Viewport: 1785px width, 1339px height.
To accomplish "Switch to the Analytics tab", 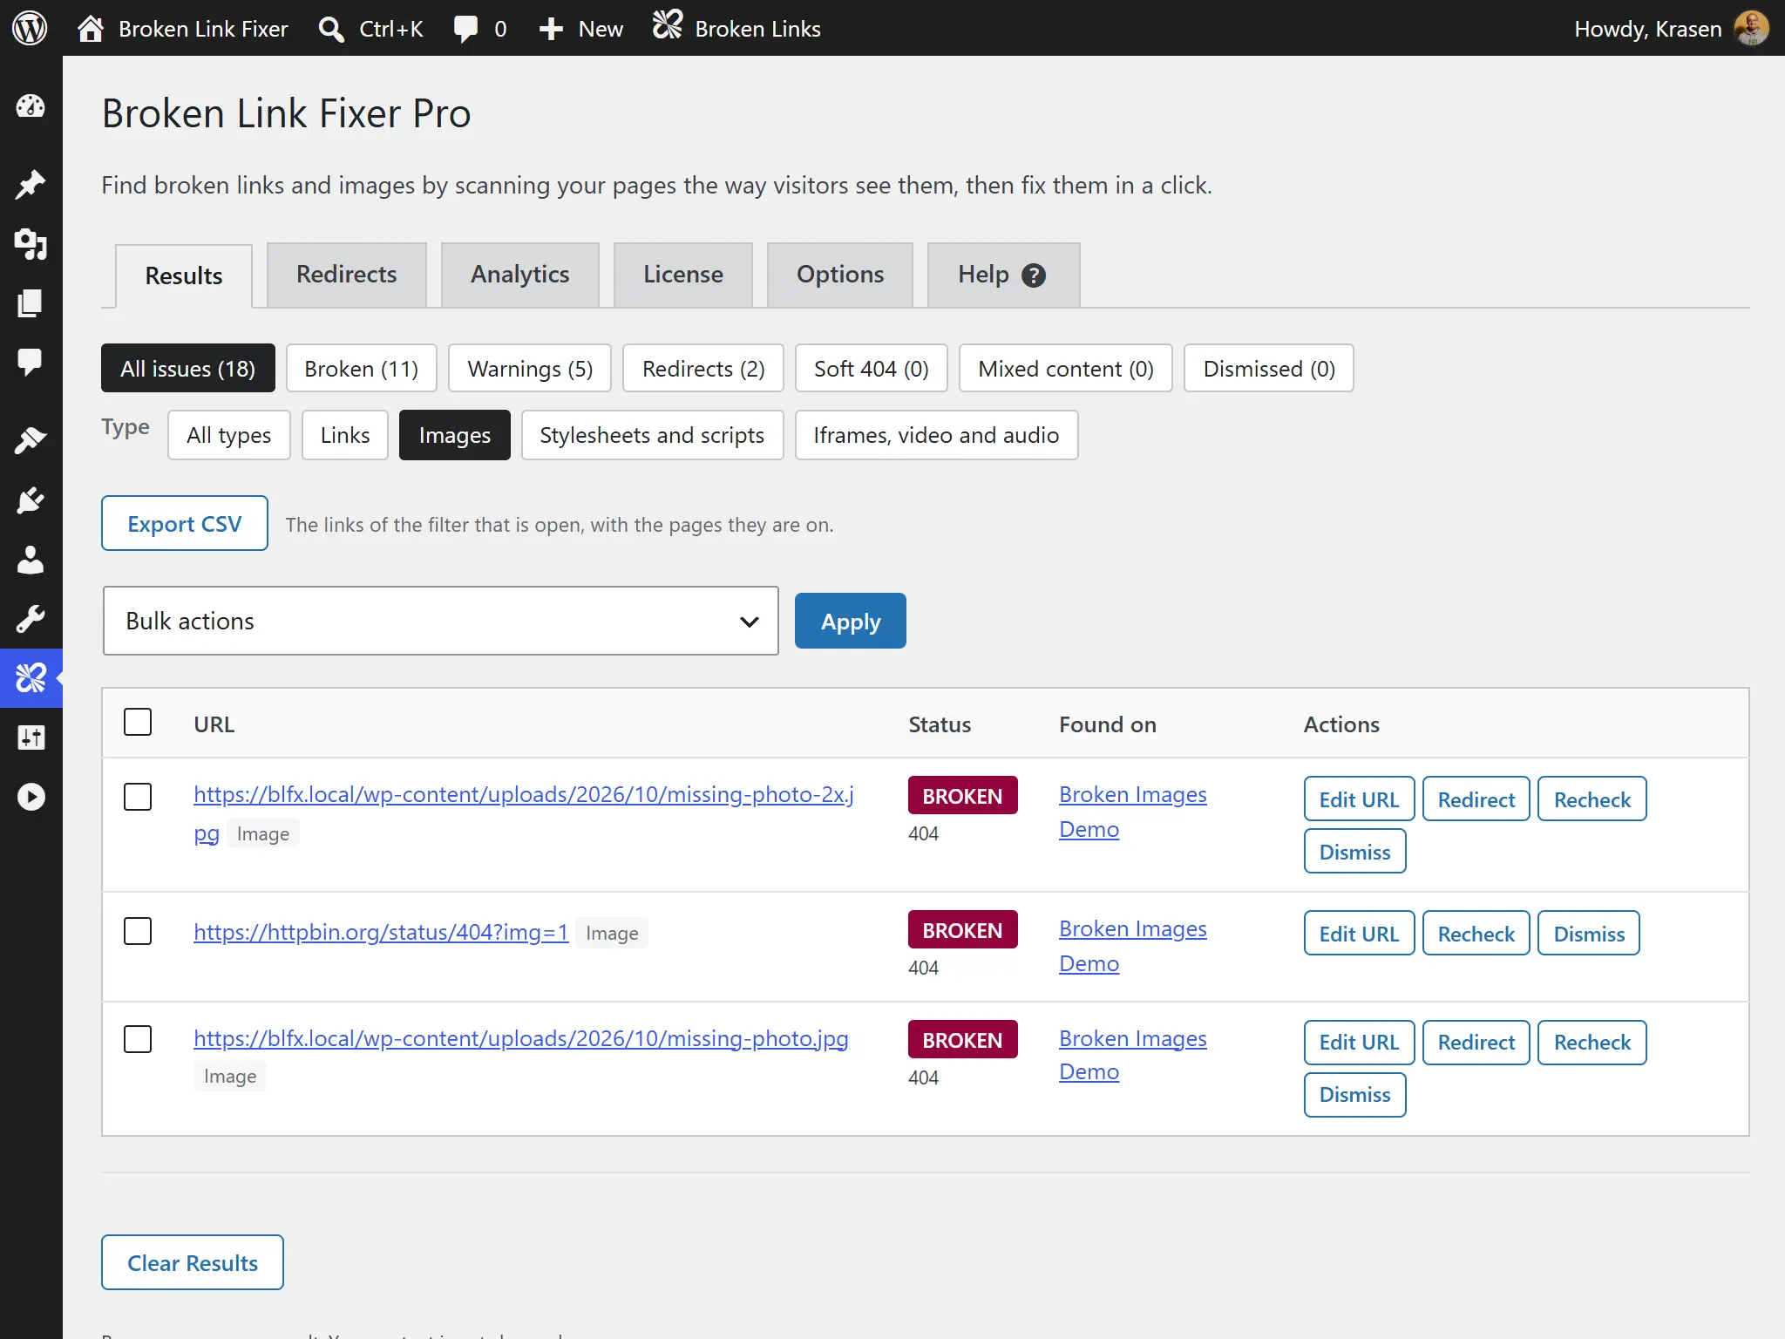I will (520, 275).
